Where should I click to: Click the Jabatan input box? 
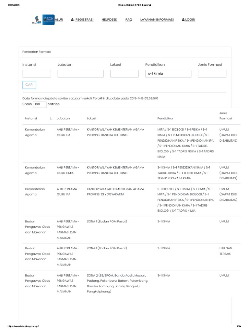[x=80, y=74]
